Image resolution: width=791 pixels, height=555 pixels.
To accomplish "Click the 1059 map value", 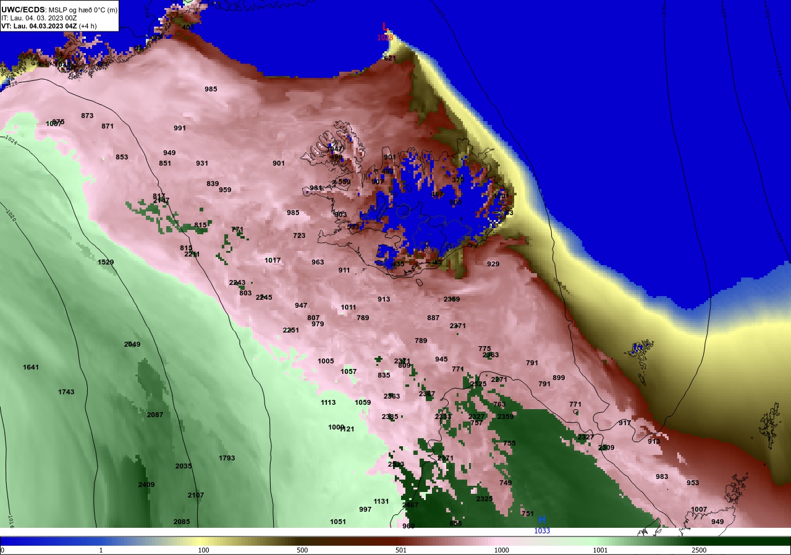I will [x=363, y=402].
